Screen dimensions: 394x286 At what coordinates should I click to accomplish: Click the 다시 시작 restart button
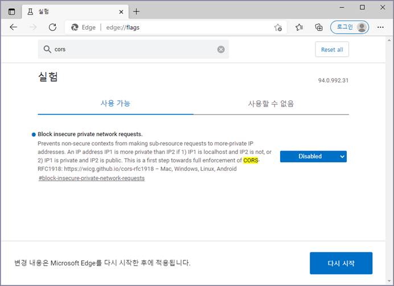[x=340, y=263]
